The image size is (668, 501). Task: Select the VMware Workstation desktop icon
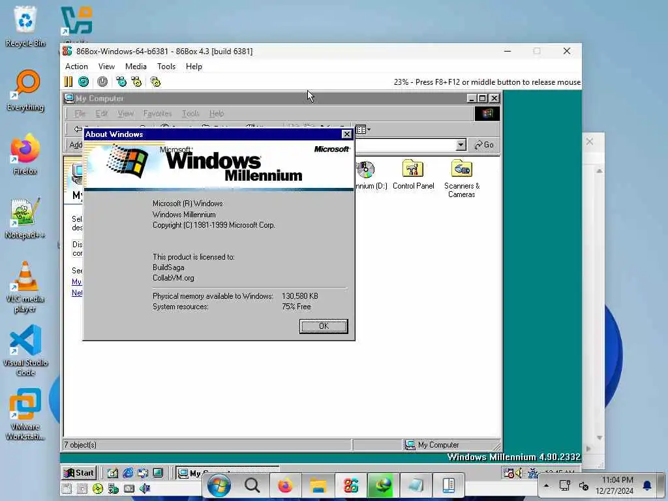[x=25, y=414]
